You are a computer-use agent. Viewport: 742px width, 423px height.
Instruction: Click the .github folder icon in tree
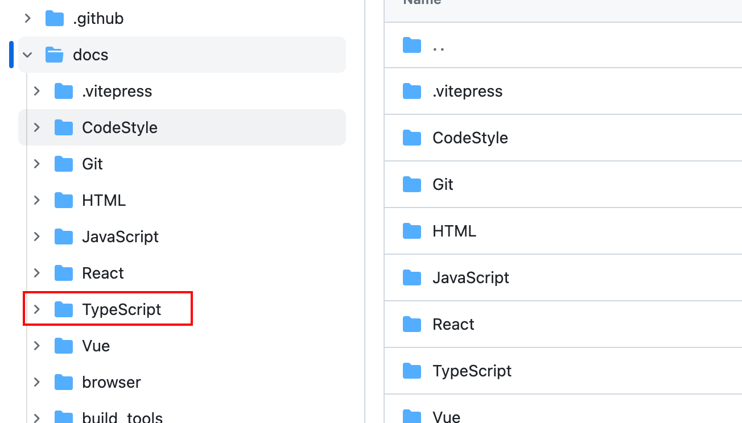pyautogui.click(x=55, y=19)
